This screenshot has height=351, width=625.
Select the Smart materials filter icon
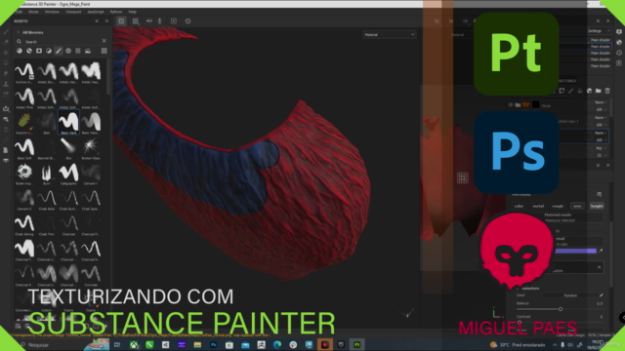[29, 51]
